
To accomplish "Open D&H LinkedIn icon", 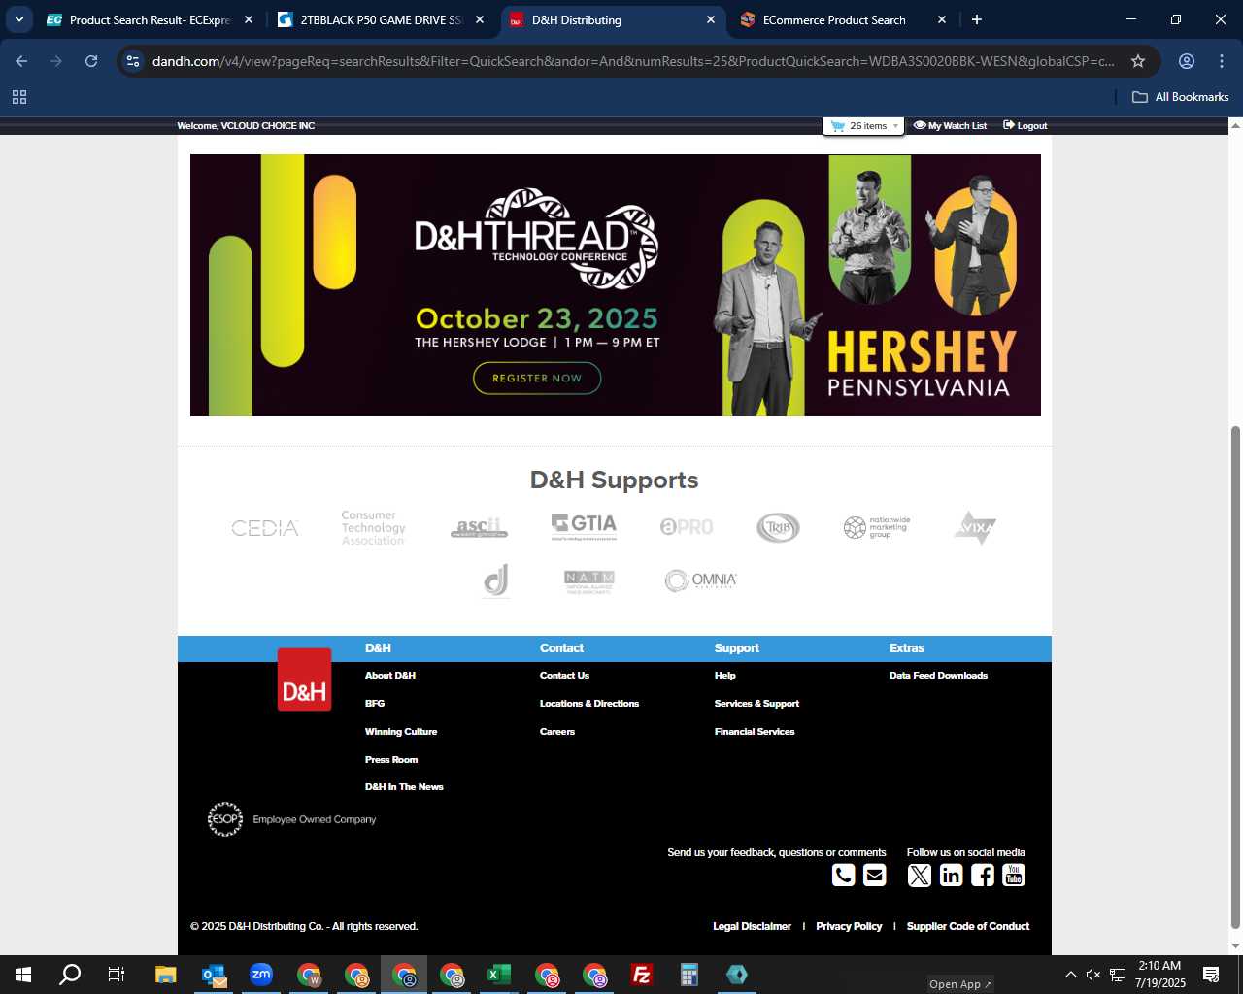I will coord(951,875).
